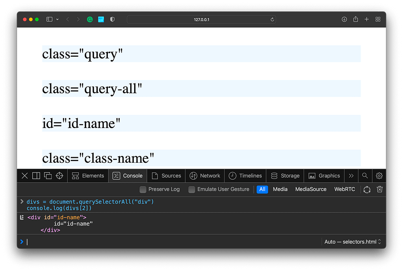Open sidebar options chevron dropdown
Viewport: 403px width, 271px height.
point(57,19)
